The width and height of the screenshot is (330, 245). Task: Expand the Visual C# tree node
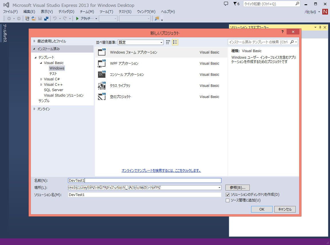(41, 79)
